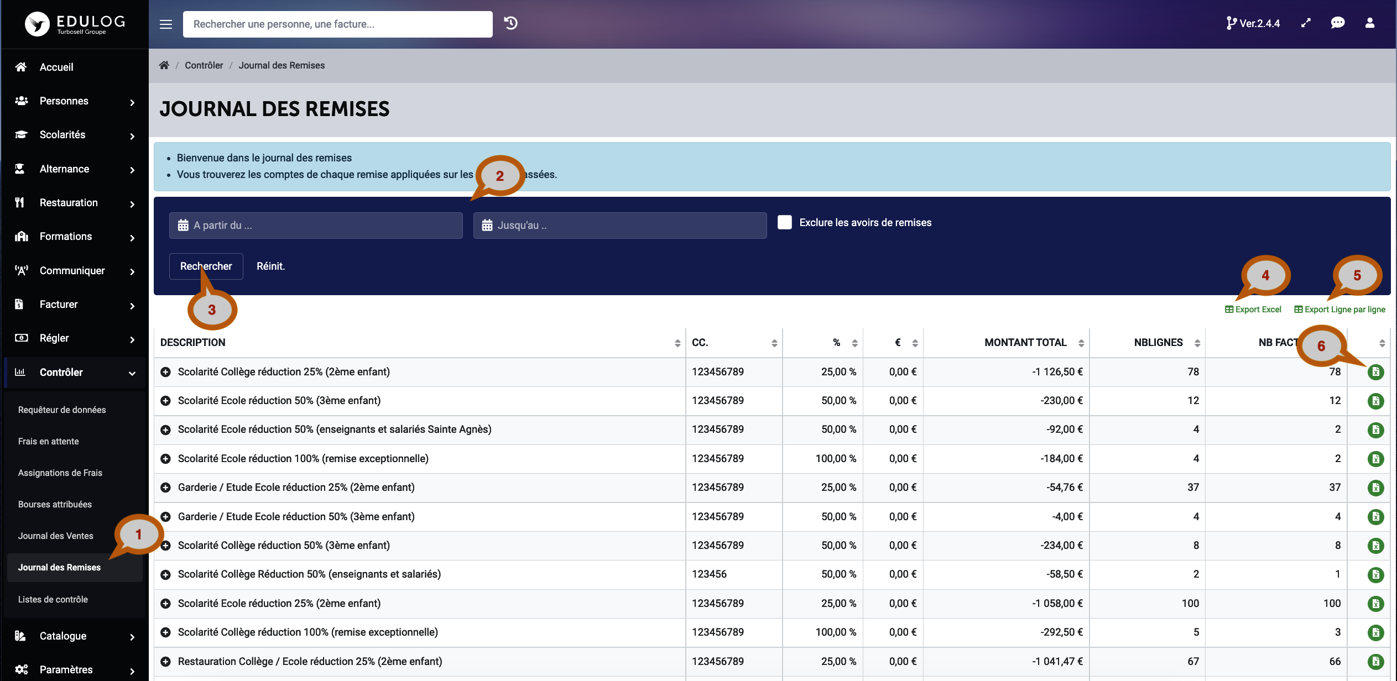Open the Restauration sidebar menu

coord(75,203)
